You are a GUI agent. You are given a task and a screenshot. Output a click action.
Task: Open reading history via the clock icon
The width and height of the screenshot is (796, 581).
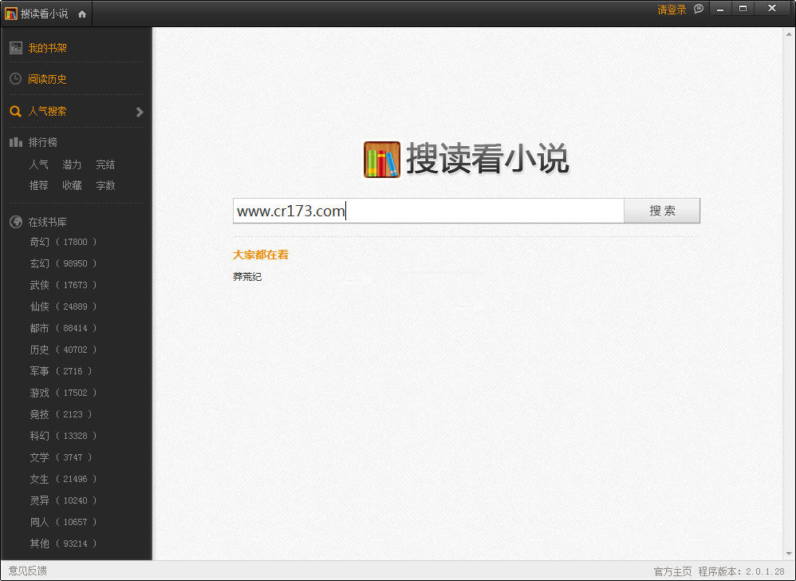click(16, 79)
